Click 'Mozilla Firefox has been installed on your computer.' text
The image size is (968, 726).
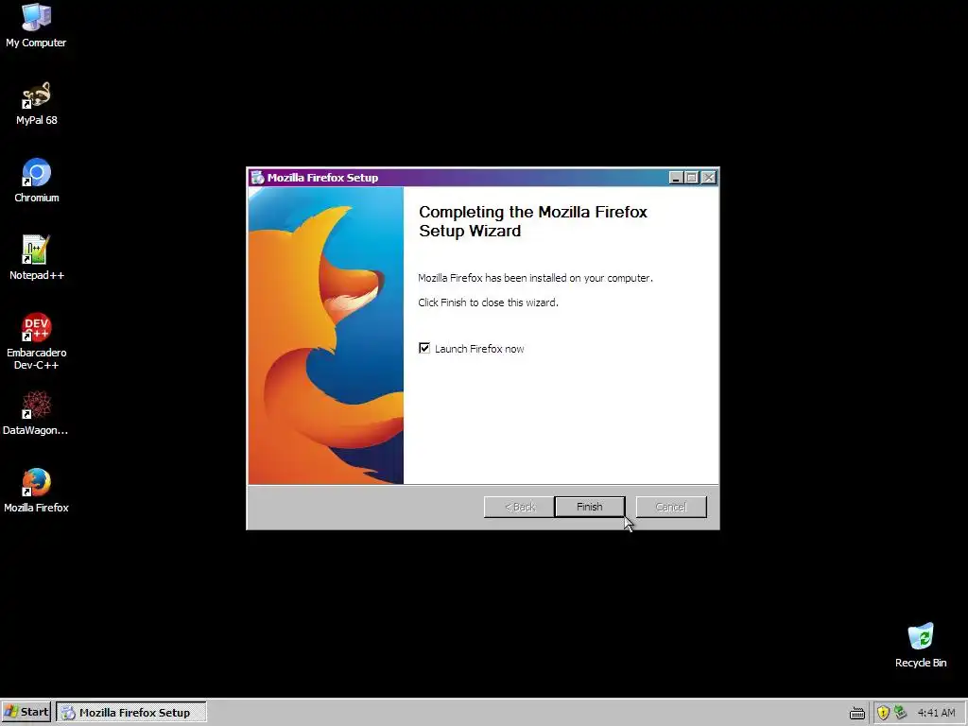coord(535,278)
